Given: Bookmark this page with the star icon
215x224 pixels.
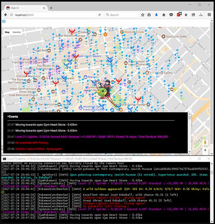Looking at the screenshot, I should pos(143,15).
